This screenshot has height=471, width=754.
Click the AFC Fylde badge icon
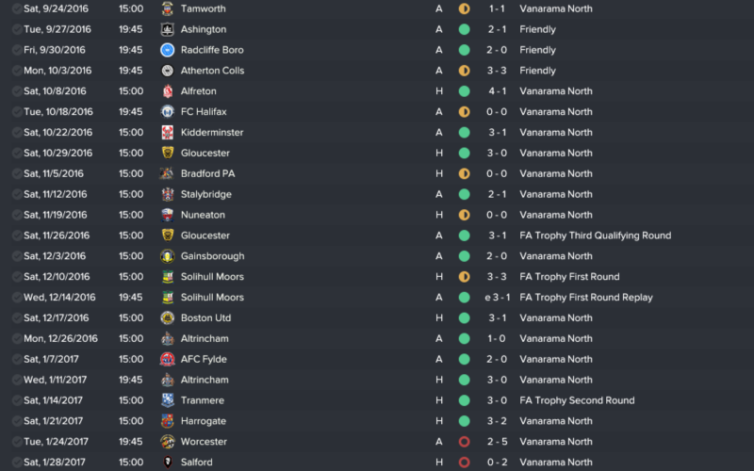pyautogui.click(x=167, y=359)
